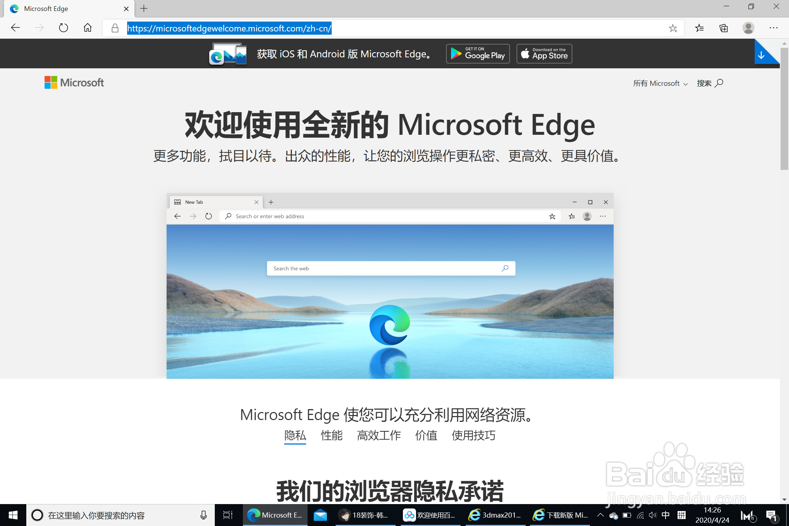Click the blue download arrow corner

coord(762,55)
